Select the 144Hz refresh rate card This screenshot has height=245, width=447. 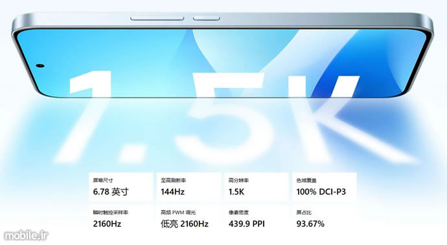point(189,187)
